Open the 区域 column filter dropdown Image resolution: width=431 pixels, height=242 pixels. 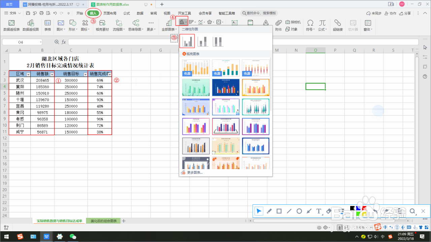pyautogui.click(x=28, y=74)
